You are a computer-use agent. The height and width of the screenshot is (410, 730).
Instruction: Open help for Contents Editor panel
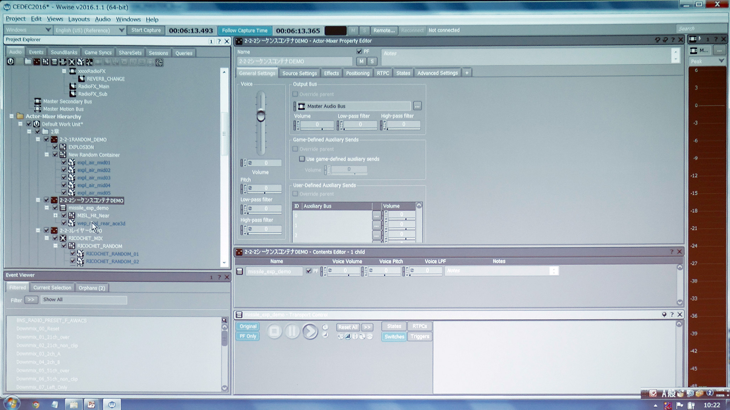tap(672, 252)
